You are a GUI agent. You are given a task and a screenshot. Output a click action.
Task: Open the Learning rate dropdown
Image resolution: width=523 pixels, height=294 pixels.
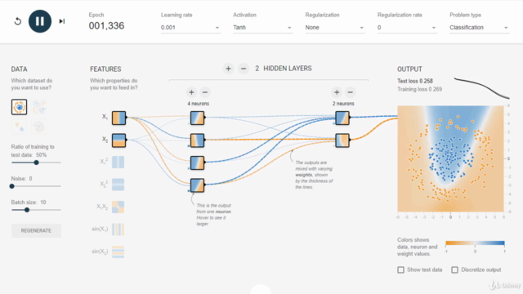(190, 27)
